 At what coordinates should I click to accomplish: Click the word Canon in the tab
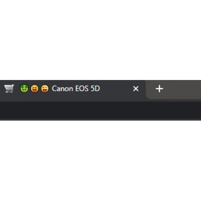62,88
